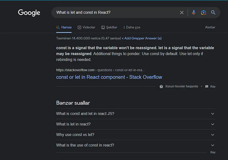Click the Add Grepper Answer link
The width and height of the screenshot is (228, 160).
[142, 38]
